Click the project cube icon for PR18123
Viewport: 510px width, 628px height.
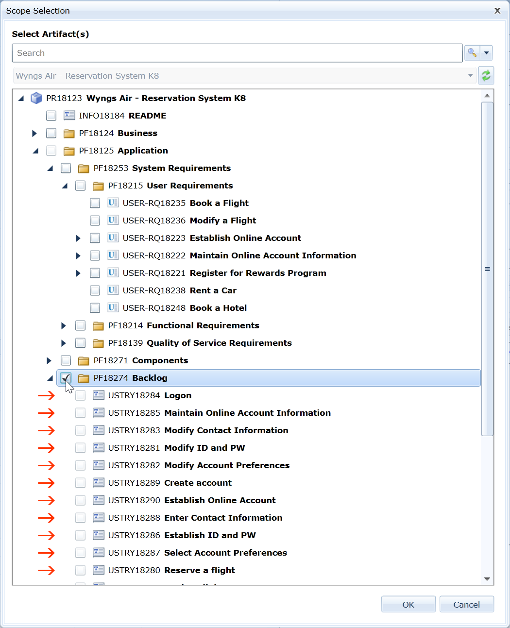[36, 98]
